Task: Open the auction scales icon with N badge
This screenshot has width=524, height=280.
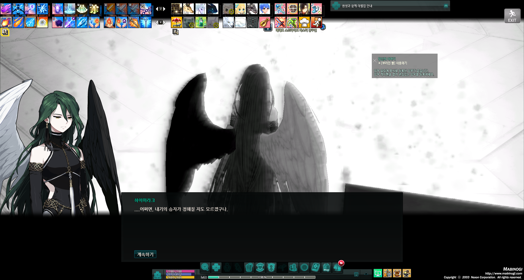Action: click(337, 267)
